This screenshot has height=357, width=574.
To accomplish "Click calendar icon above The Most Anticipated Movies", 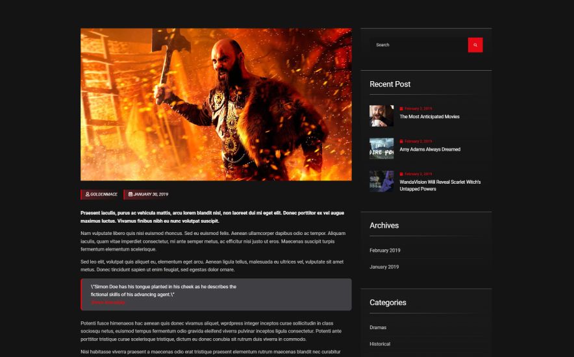I will click(401, 108).
